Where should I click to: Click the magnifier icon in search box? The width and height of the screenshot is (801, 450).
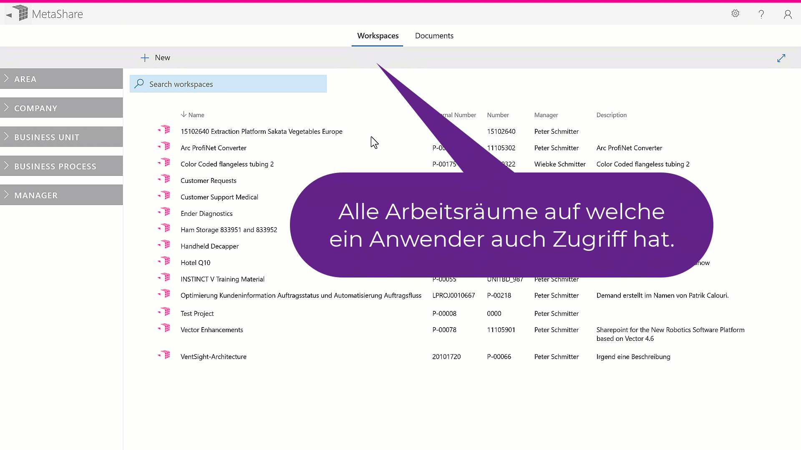(139, 84)
